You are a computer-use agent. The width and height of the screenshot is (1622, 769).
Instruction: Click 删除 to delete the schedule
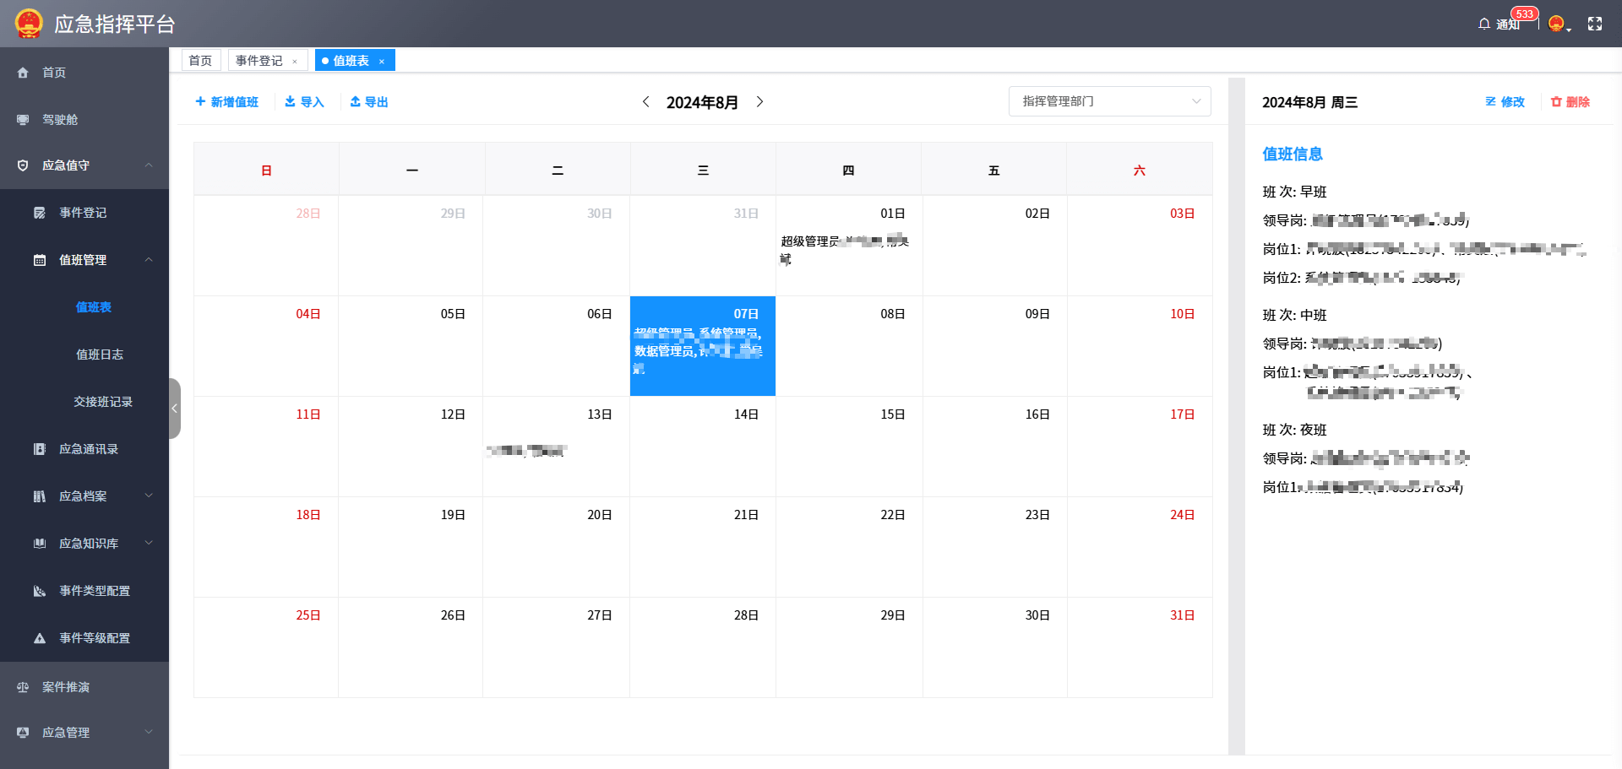pos(1570,102)
